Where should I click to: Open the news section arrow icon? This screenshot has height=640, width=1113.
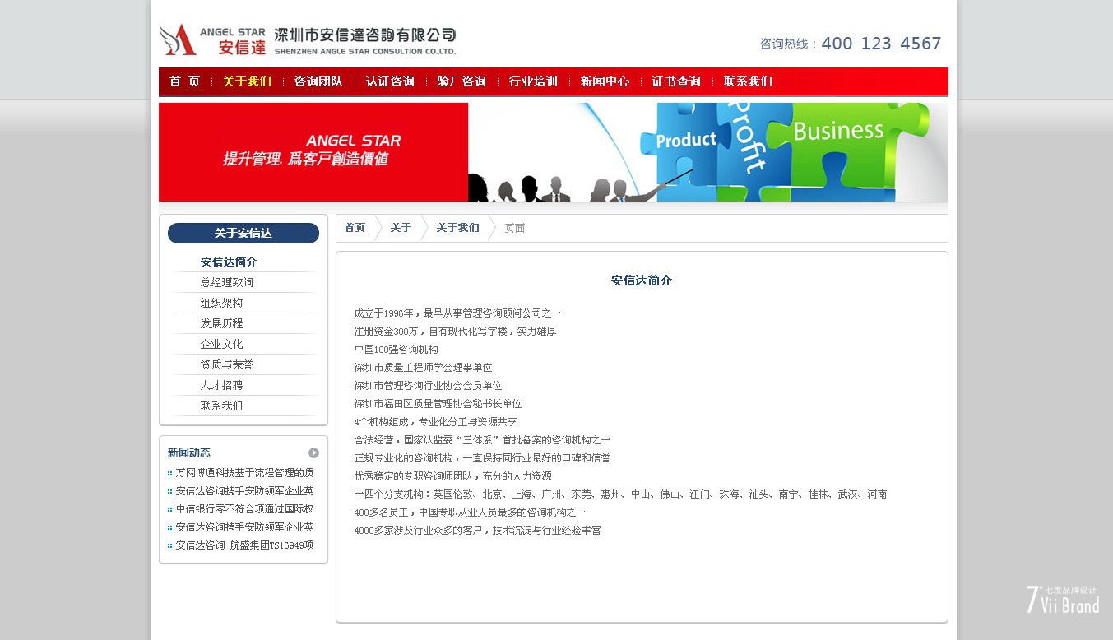pyautogui.click(x=313, y=453)
